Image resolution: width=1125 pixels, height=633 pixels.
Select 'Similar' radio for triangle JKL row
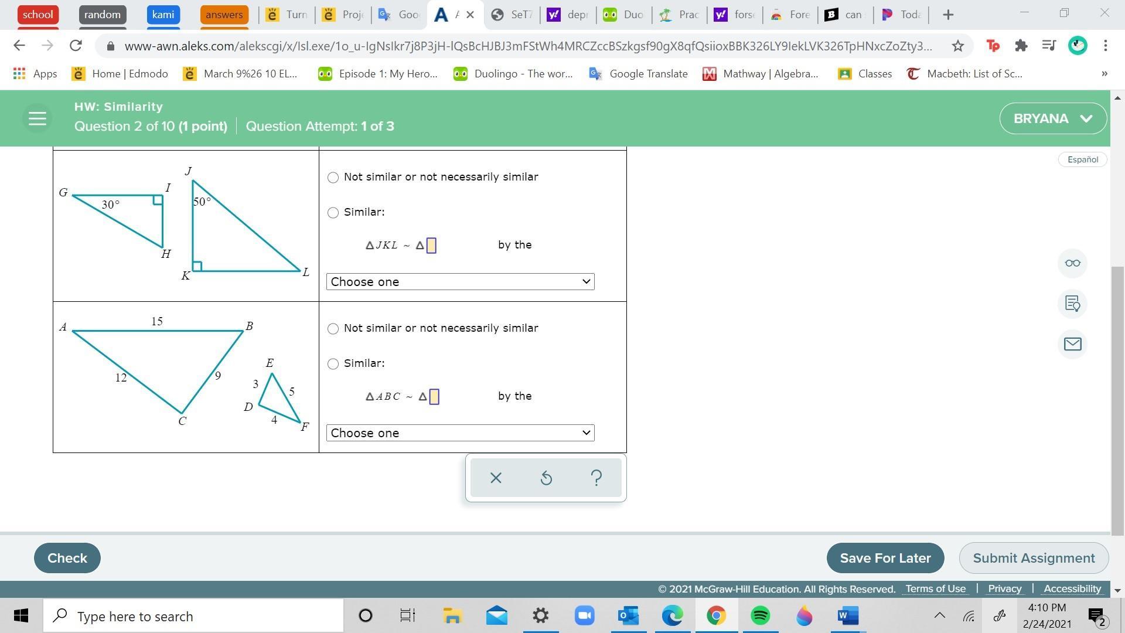333,213
